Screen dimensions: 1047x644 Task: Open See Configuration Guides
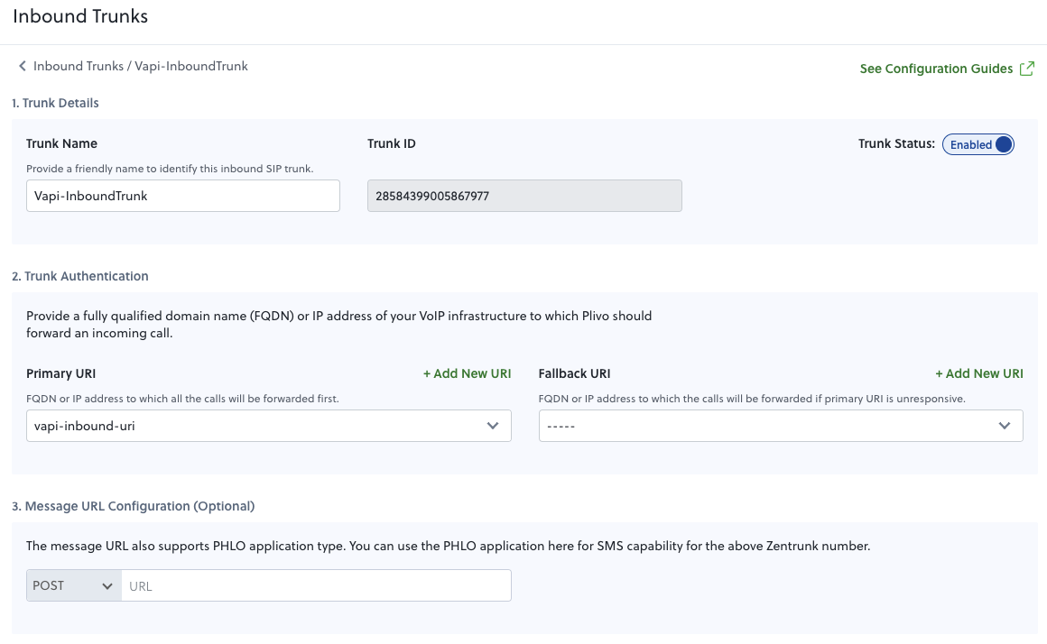[x=936, y=68]
